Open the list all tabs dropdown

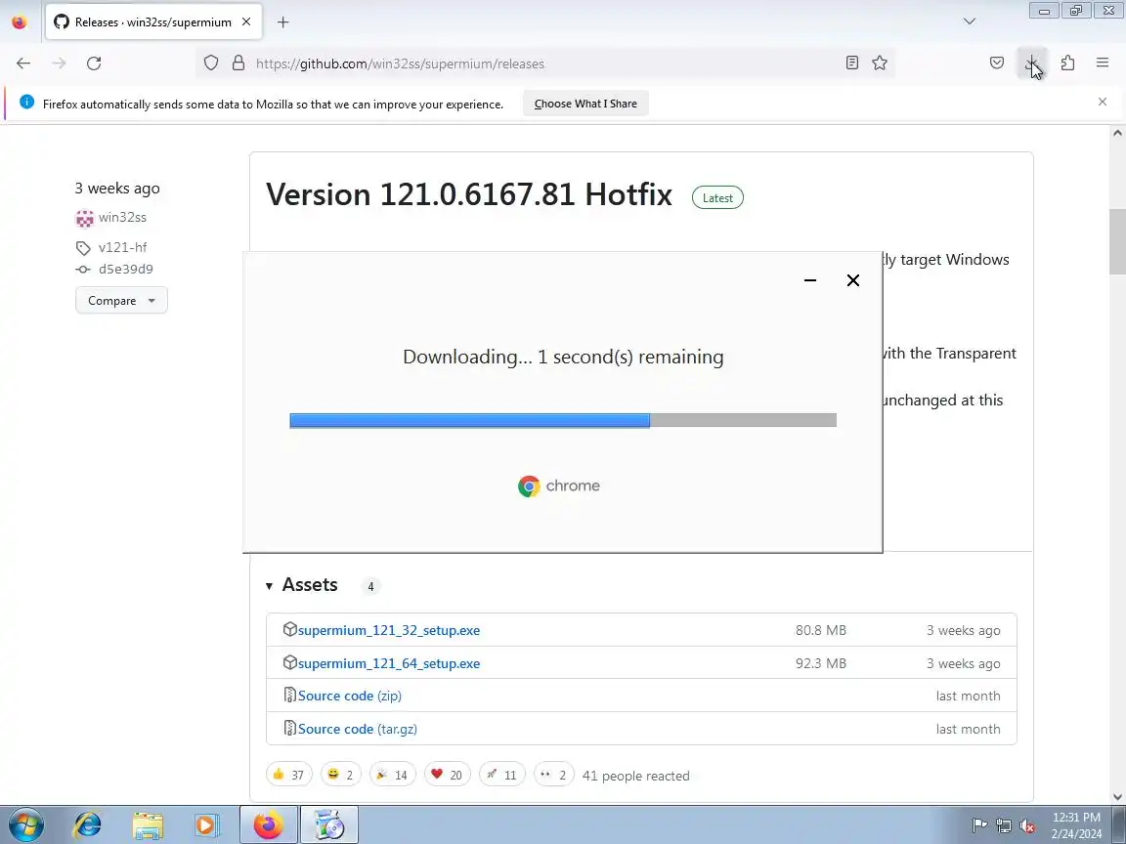tap(970, 21)
